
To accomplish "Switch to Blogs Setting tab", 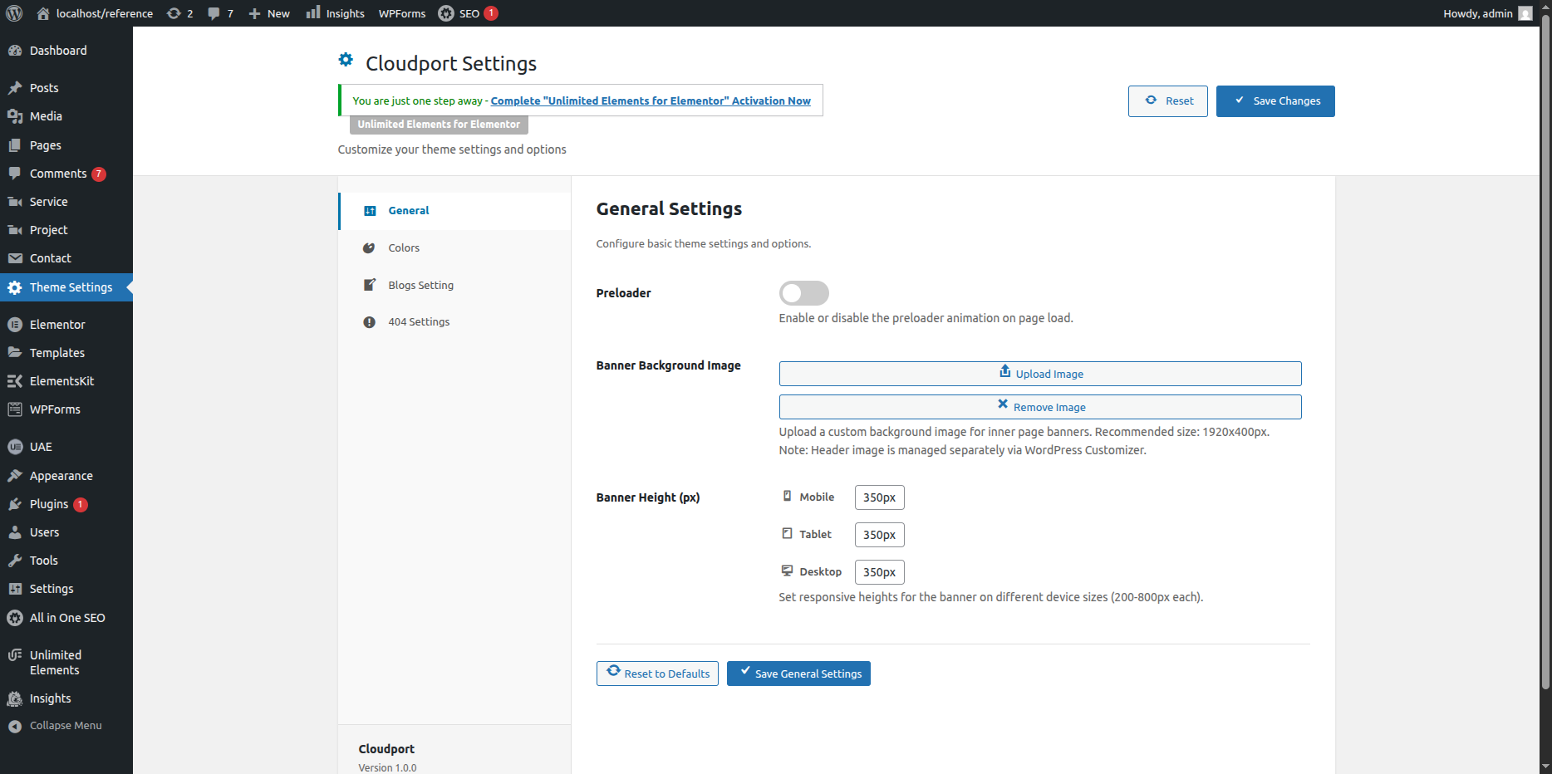I will point(454,286).
